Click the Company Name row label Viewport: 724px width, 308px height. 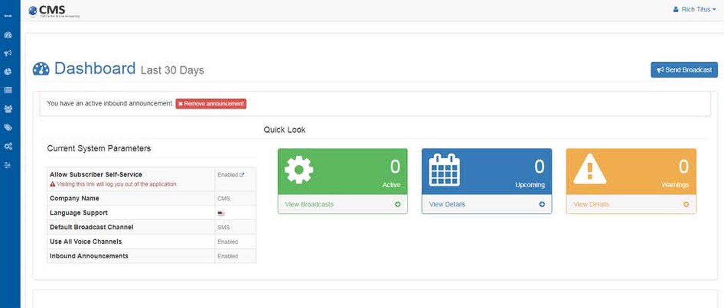coord(75,198)
